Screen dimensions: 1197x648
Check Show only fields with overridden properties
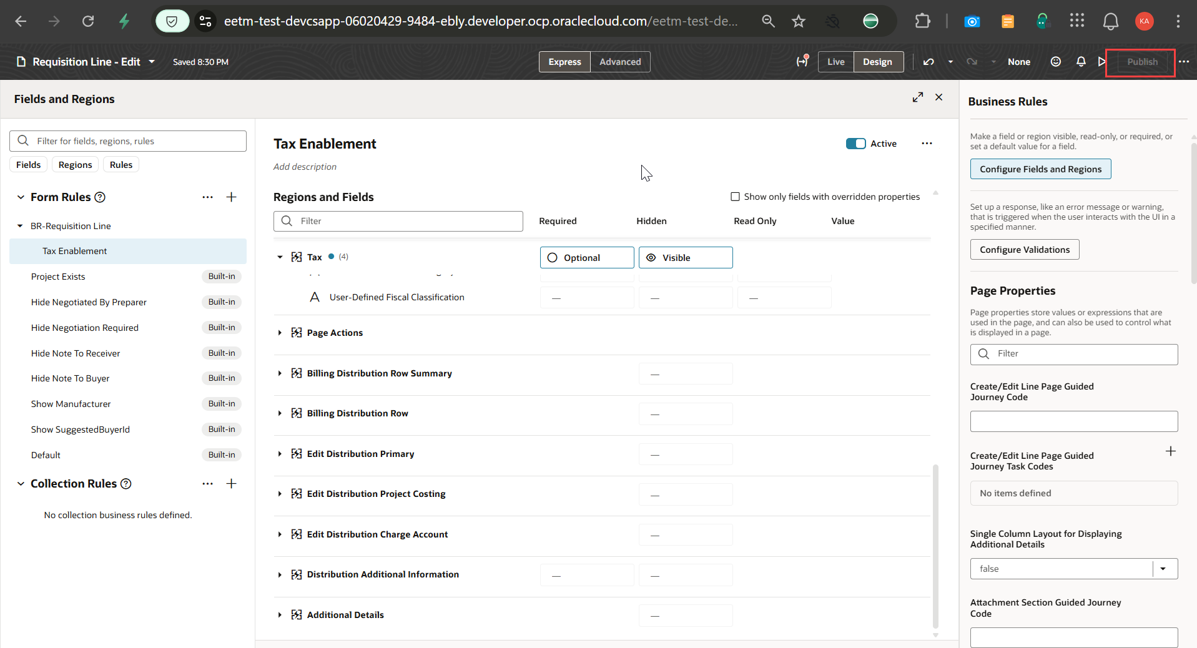tap(735, 196)
